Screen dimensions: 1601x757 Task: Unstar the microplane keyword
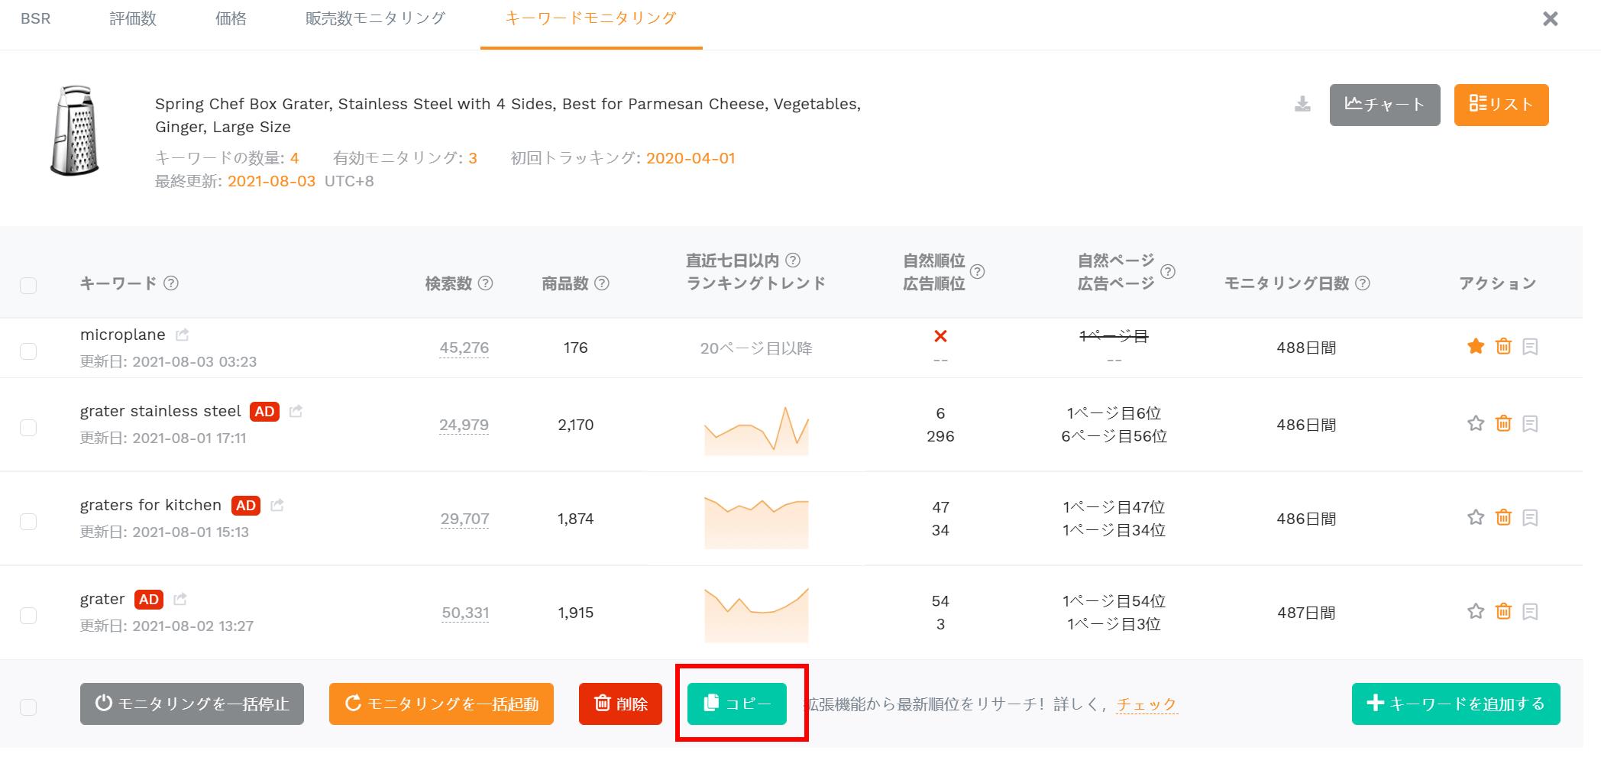1476,347
